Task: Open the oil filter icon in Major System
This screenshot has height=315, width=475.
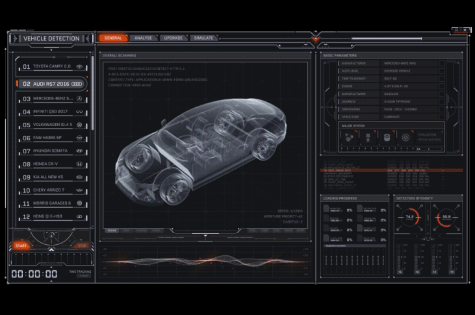Action: [387, 138]
